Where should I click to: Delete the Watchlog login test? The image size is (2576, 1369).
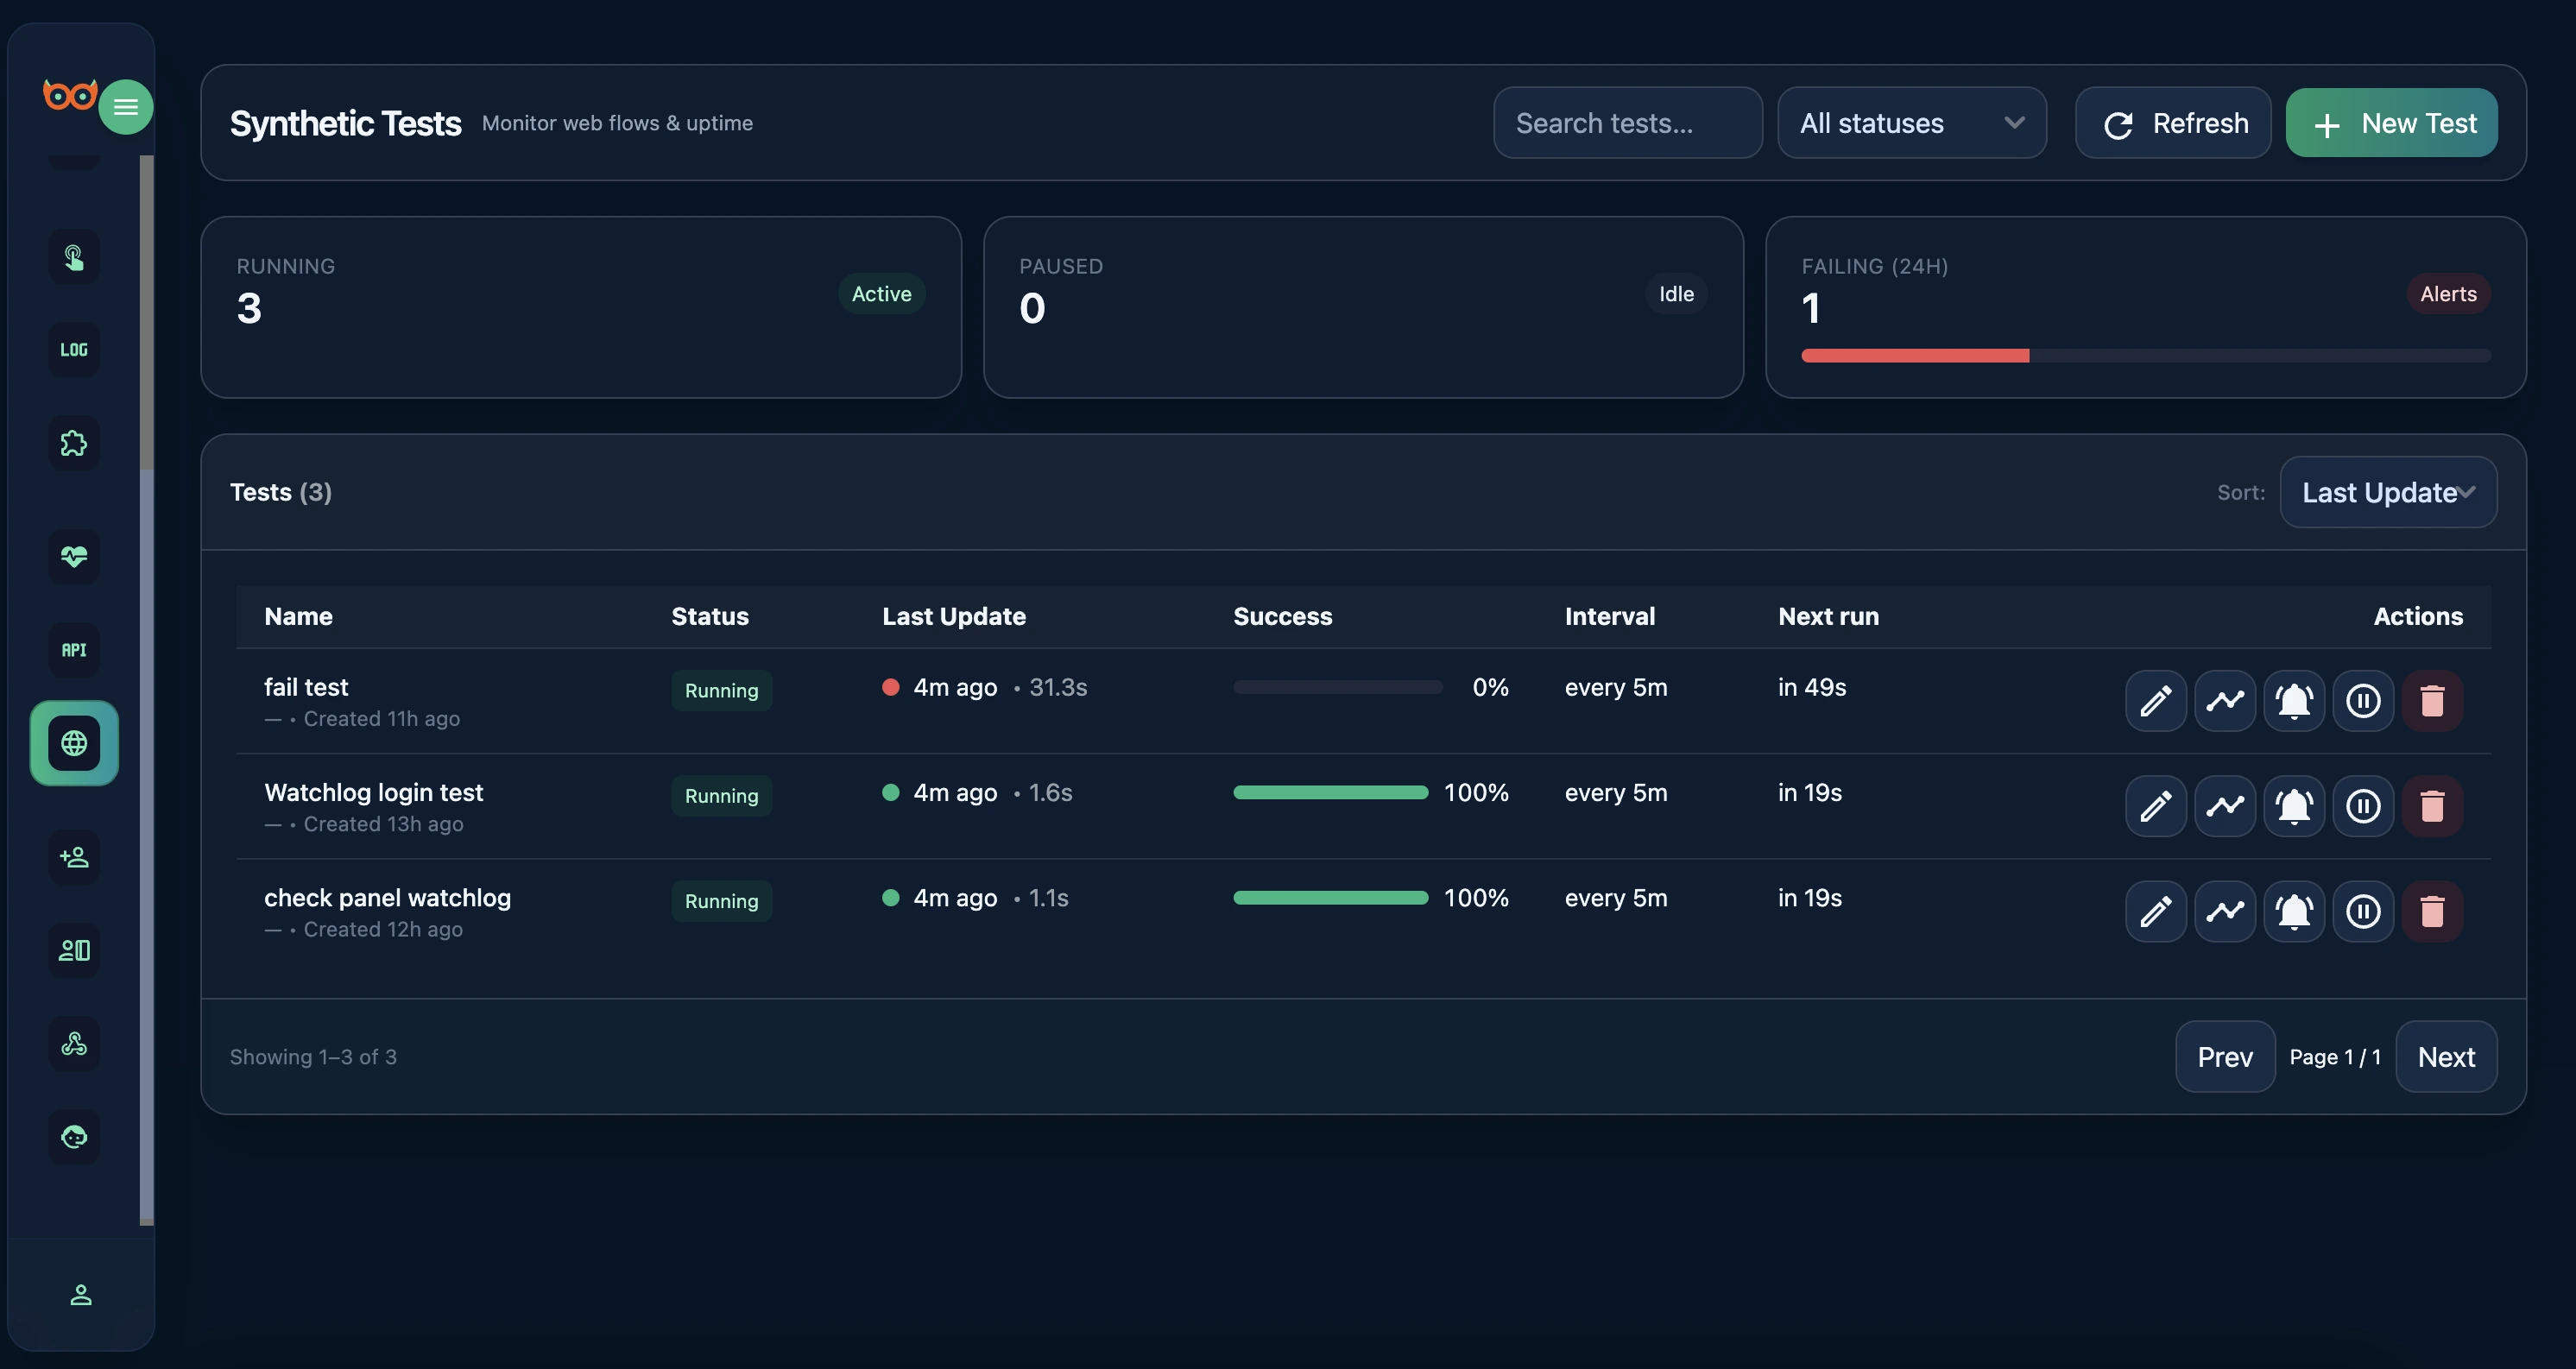coord(2433,806)
